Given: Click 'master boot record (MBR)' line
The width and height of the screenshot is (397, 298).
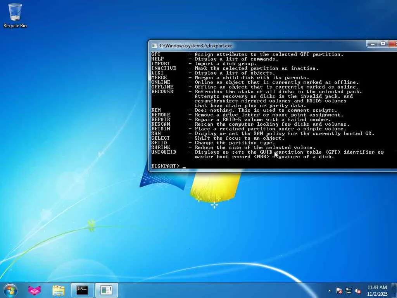Looking at the screenshot, I should coord(264,157).
